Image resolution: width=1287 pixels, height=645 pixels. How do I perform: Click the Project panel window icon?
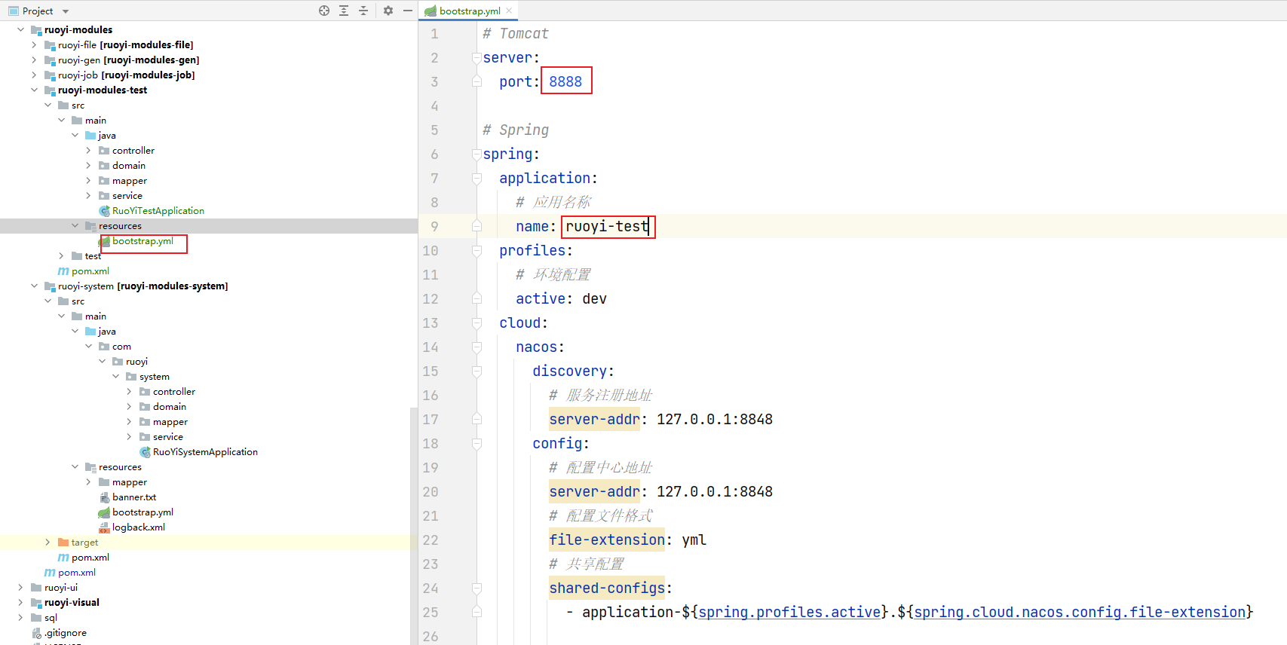(x=13, y=11)
